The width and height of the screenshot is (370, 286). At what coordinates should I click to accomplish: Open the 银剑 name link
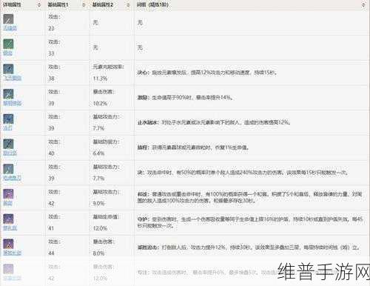(x=7, y=53)
